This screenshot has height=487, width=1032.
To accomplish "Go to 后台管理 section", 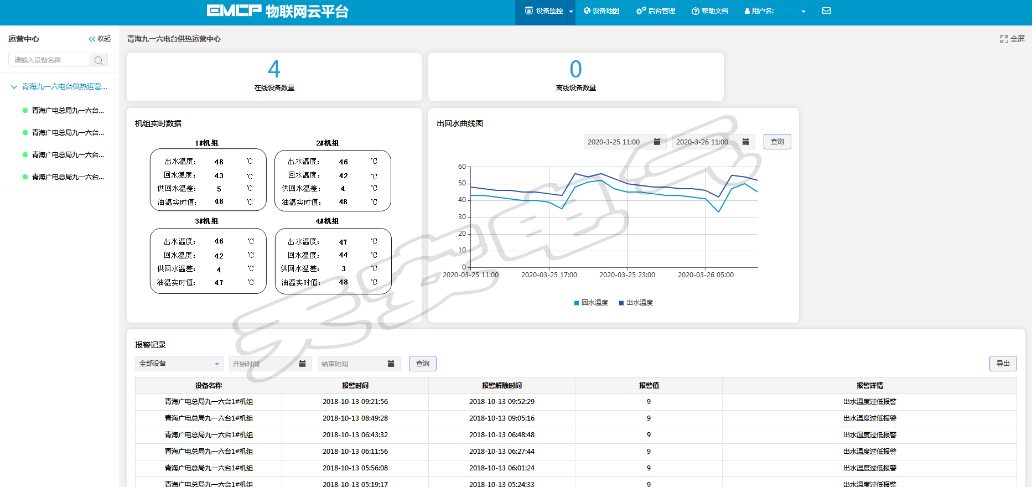I will (x=656, y=11).
